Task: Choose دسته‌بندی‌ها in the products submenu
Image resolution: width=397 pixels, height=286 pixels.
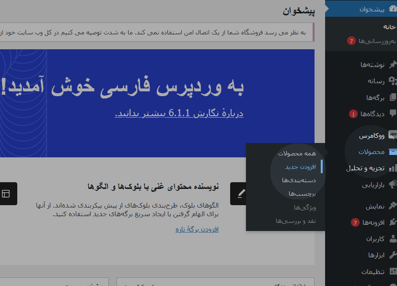Action: [x=299, y=180]
